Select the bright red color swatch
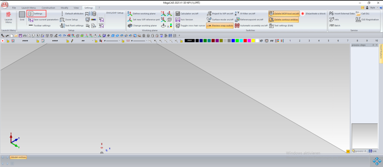This screenshot has height=167, width=383. click(245, 41)
